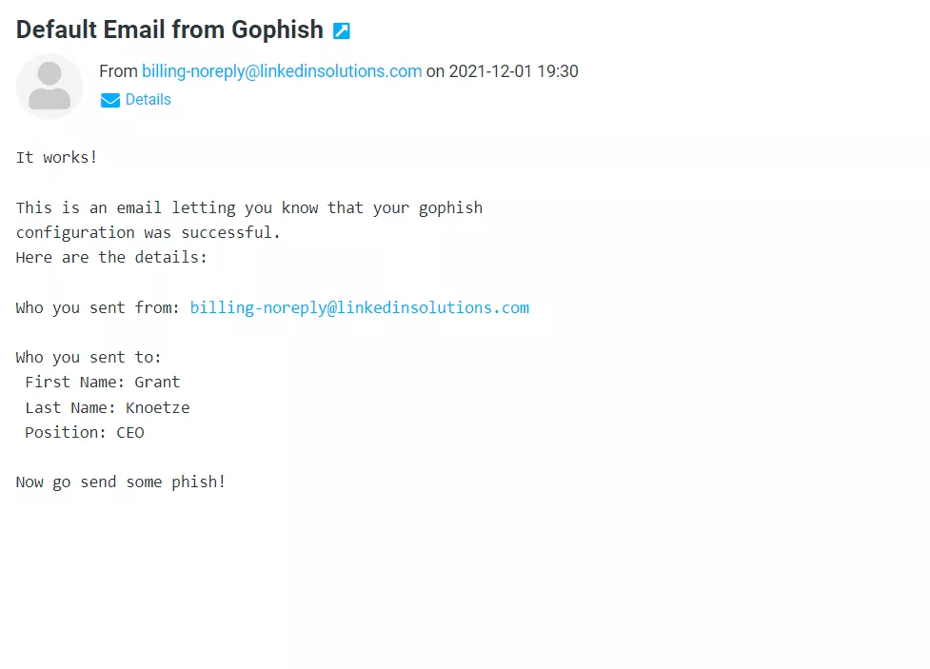Open the sender email link in the From line
The width and height of the screenshot is (930, 669).
pyautogui.click(x=282, y=71)
